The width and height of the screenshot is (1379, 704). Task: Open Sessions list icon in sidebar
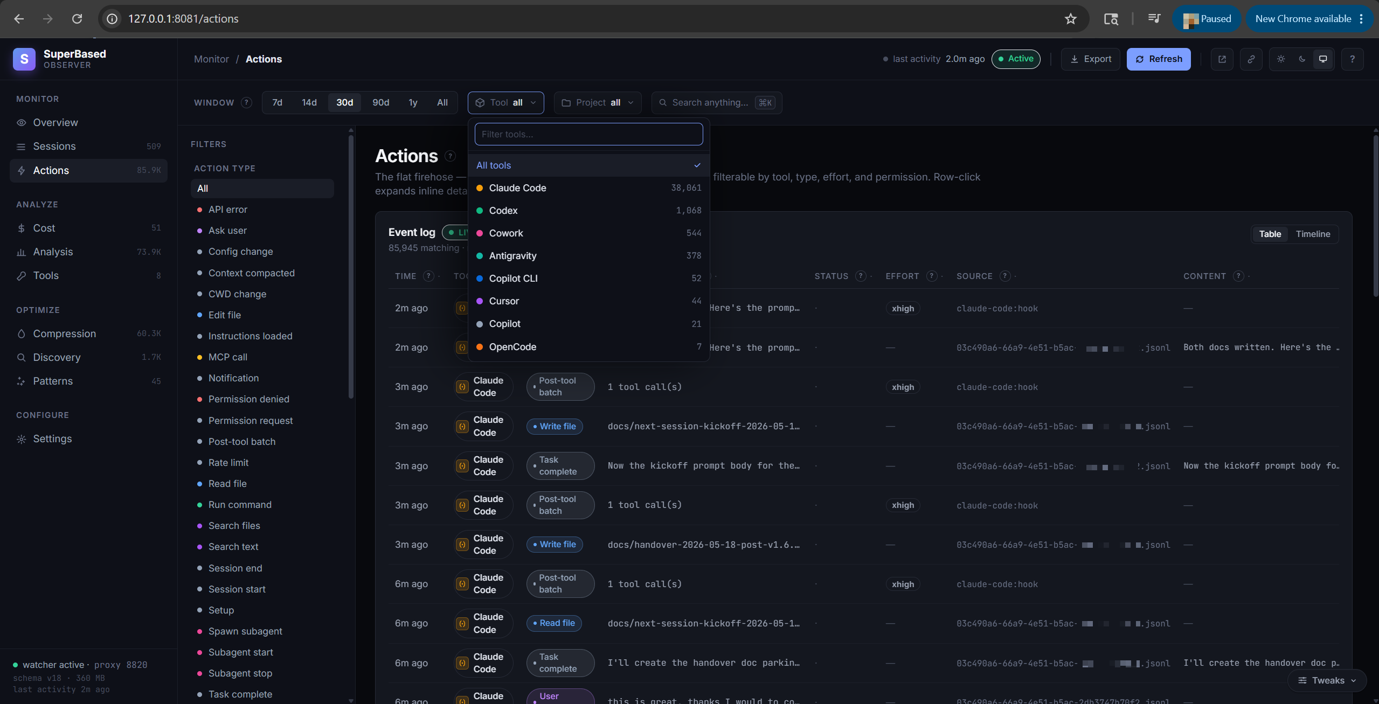click(21, 147)
